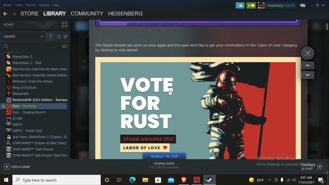Open Task View on the taskbar
Screen dimensions: 329x185
coord(119,180)
